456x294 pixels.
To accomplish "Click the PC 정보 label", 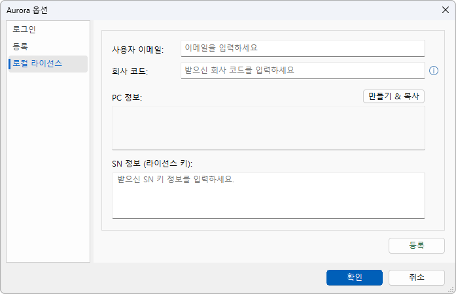I will [x=127, y=97].
